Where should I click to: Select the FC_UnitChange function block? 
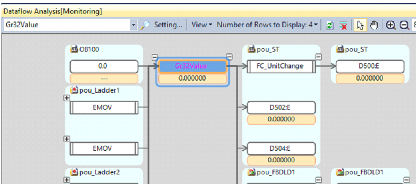(x=281, y=67)
